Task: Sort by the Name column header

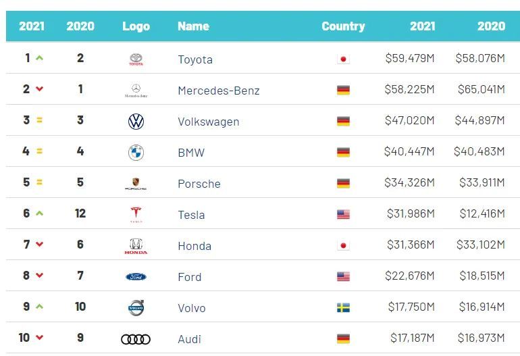Action: point(193,26)
